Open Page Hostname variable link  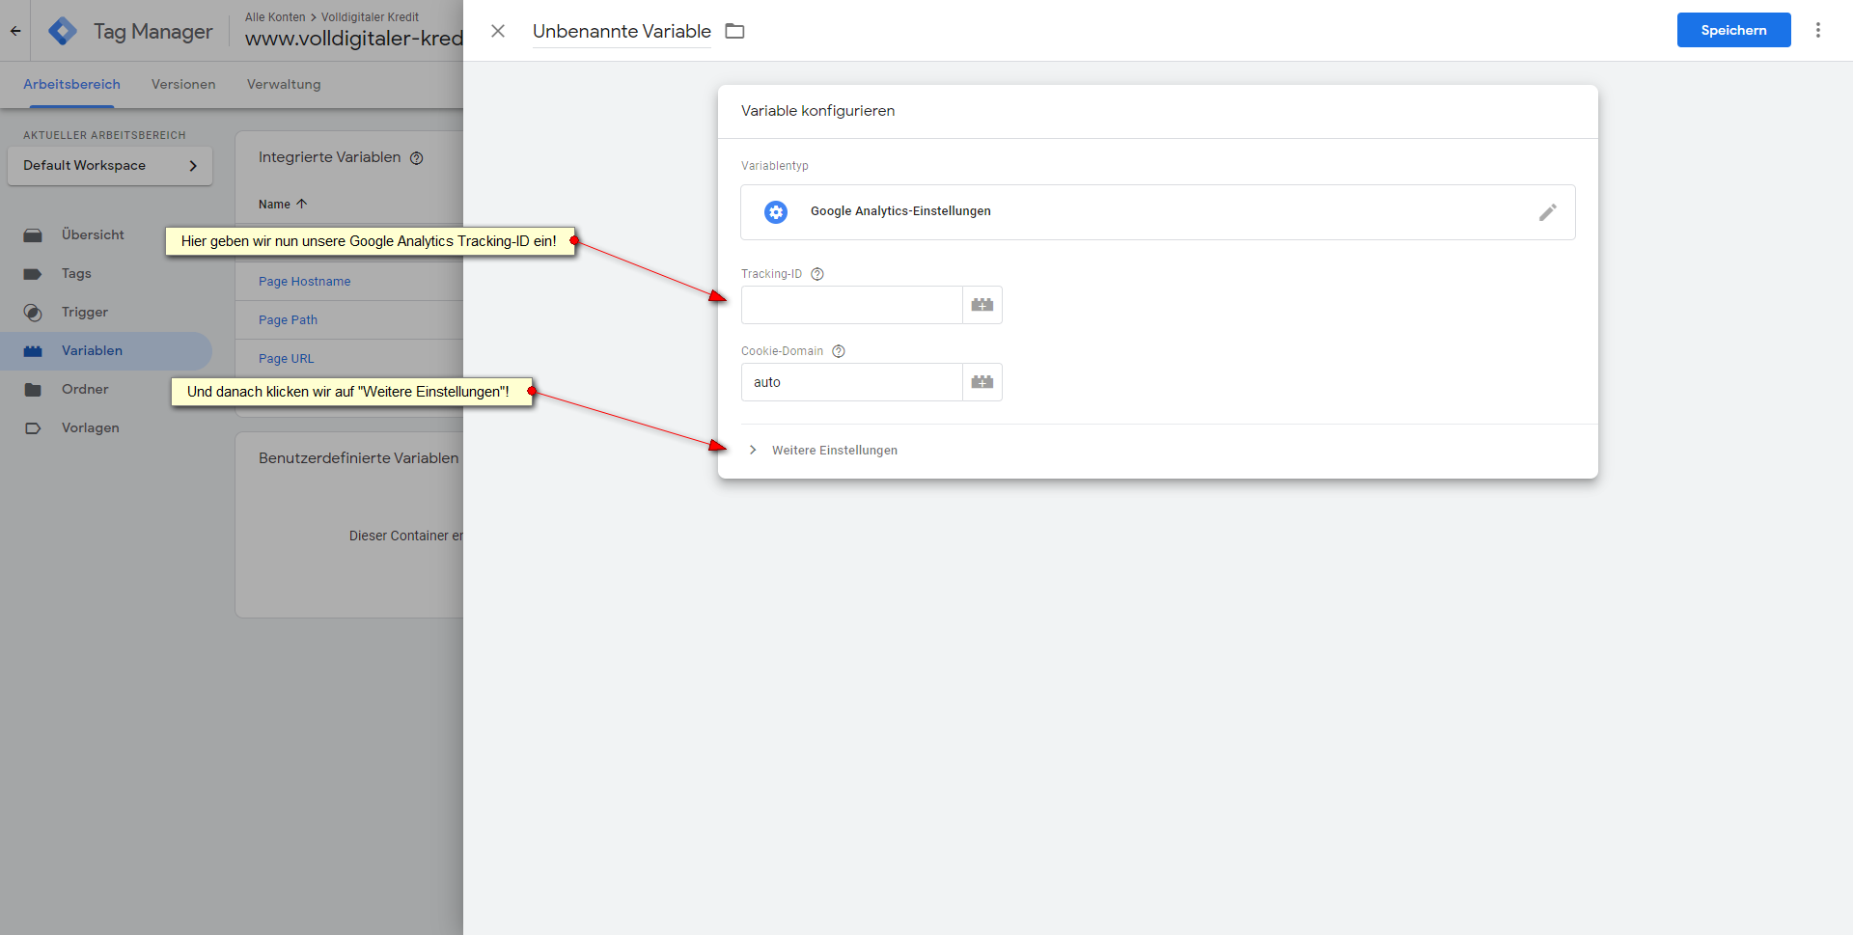coord(304,281)
